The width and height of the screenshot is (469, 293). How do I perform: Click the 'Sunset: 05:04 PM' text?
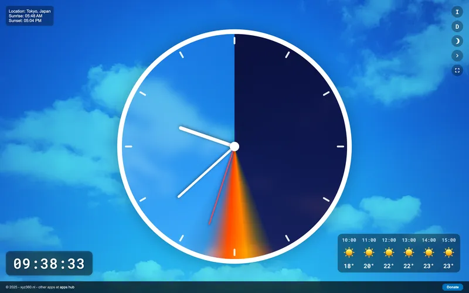pos(25,21)
